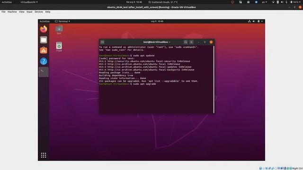Open the host clock and calendar
This screenshot has height=170, width=303.
(134, 2)
